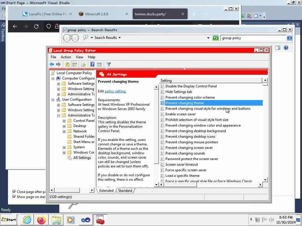Select 'Prevent changing desktop background' setting
Image resolution: width=302 pixels, height=226 pixels.
coord(196,131)
